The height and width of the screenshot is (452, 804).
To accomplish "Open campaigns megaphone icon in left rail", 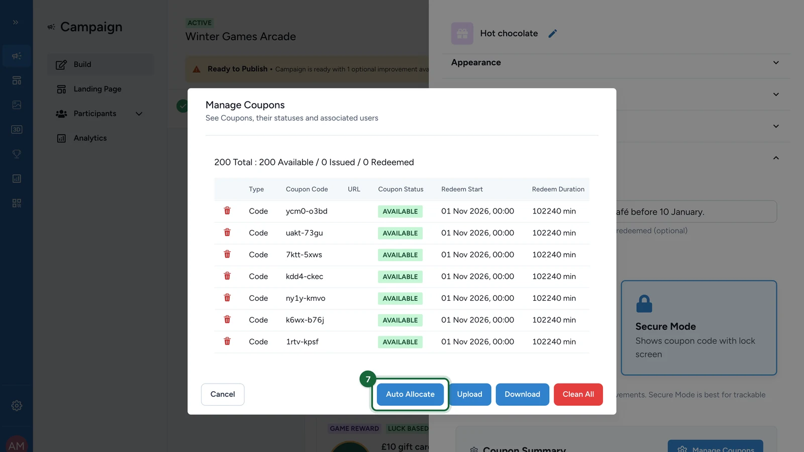I will click(17, 56).
